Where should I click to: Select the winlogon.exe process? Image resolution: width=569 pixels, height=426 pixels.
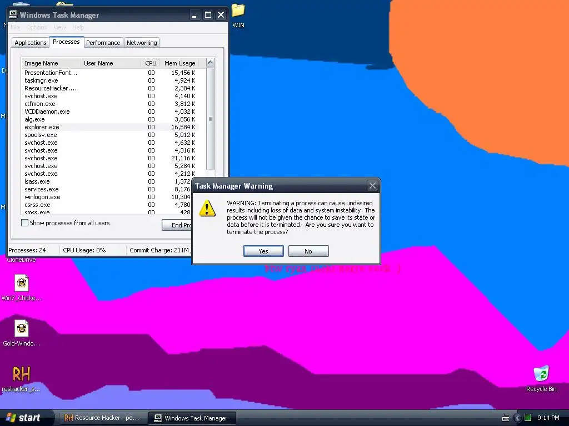(107, 197)
